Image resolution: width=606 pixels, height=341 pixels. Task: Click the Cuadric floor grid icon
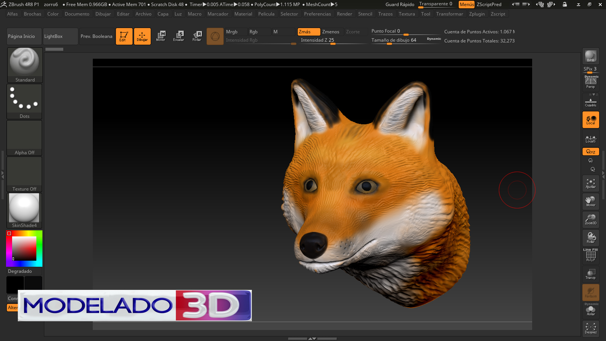(590, 102)
